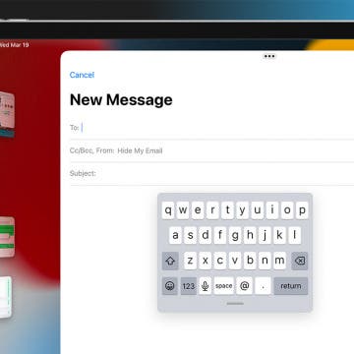Tap the v key
The height and width of the screenshot is (354, 354).
(235, 261)
